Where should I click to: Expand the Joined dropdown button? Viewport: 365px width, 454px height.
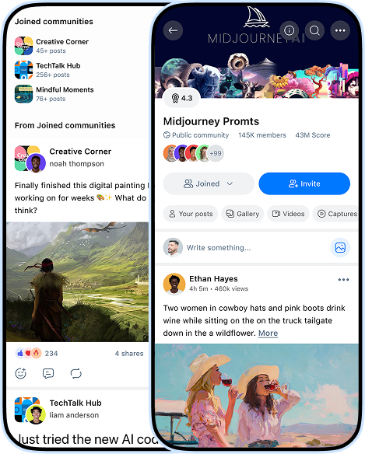pyautogui.click(x=209, y=183)
